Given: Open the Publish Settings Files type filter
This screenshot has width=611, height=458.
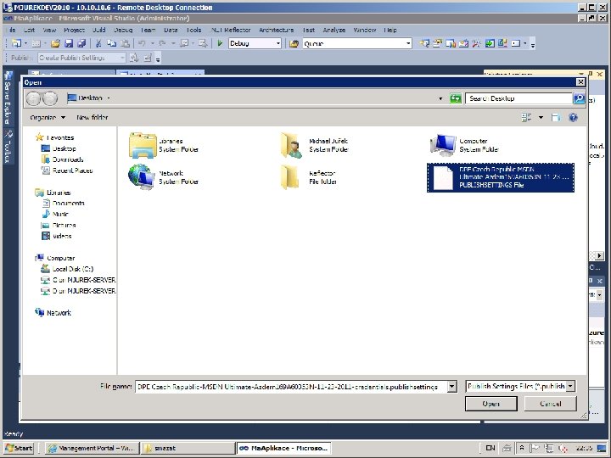Looking at the screenshot, I should tap(520, 387).
